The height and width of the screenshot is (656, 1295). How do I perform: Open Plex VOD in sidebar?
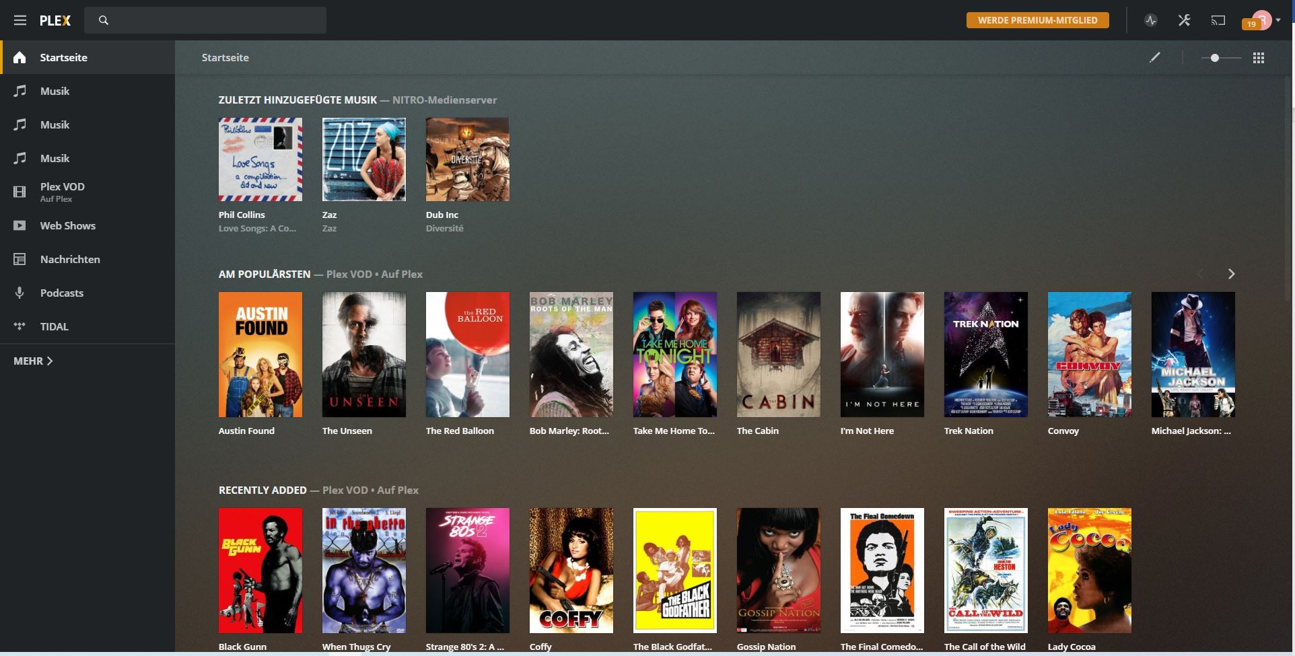coord(87,192)
